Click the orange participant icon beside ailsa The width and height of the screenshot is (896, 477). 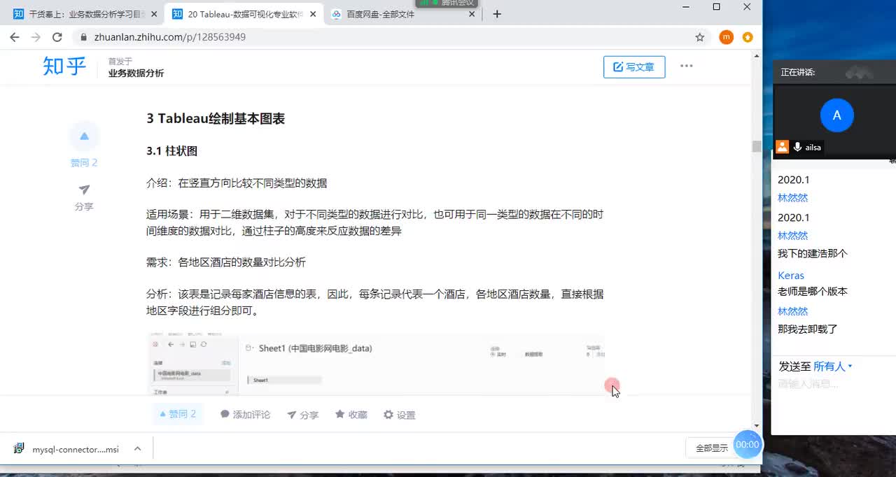pos(782,147)
